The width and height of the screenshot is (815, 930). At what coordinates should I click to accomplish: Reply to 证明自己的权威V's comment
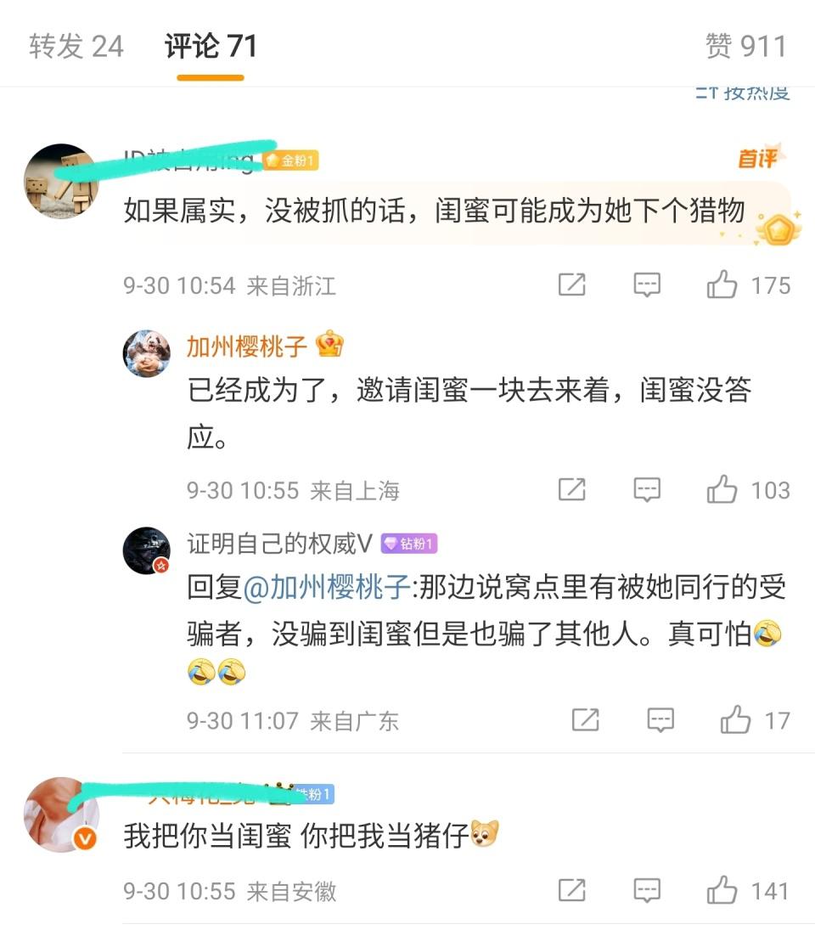[660, 720]
